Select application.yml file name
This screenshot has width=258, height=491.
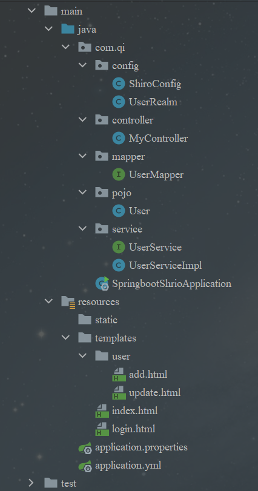point(128,466)
